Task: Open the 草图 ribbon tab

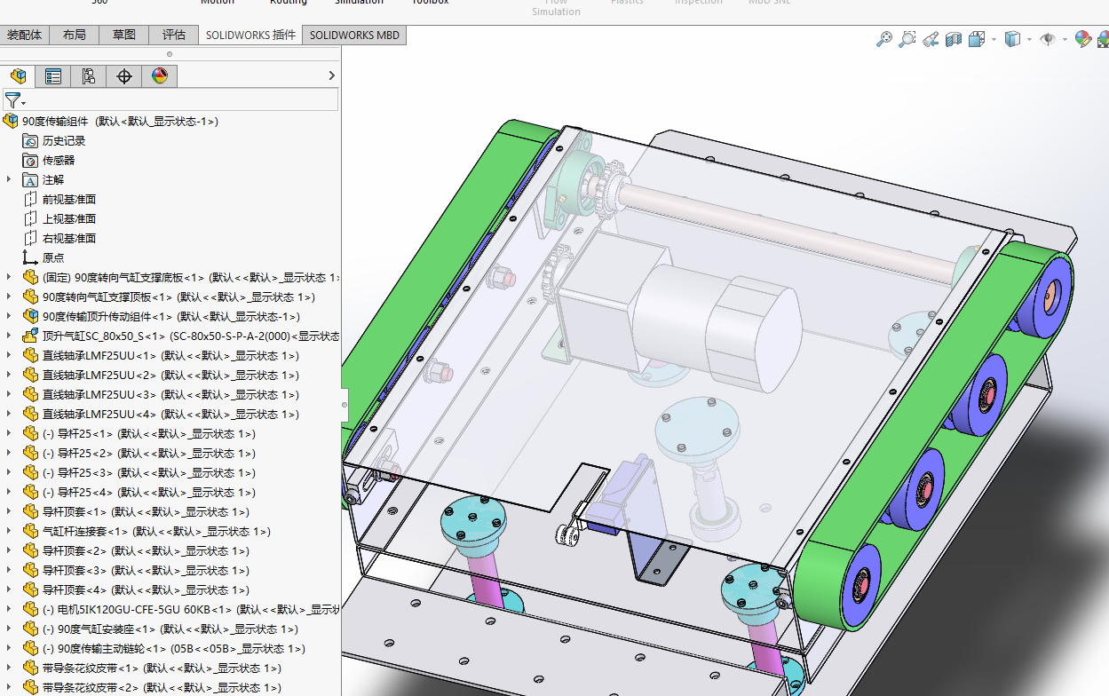Action: click(x=124, y=36)
